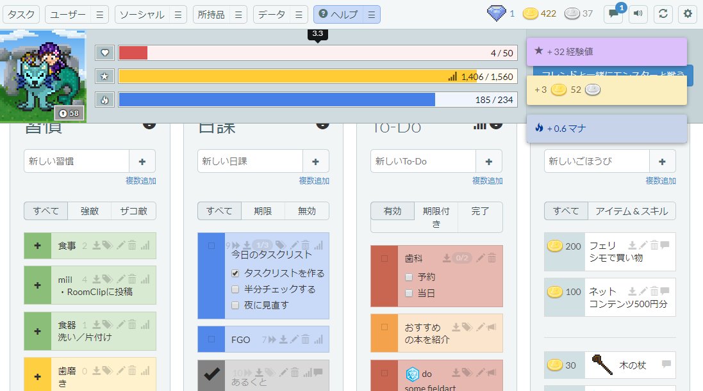Edit the 食事 habit with pencil icon
Viewport: 703px width, 391px height.
point(120,246)
